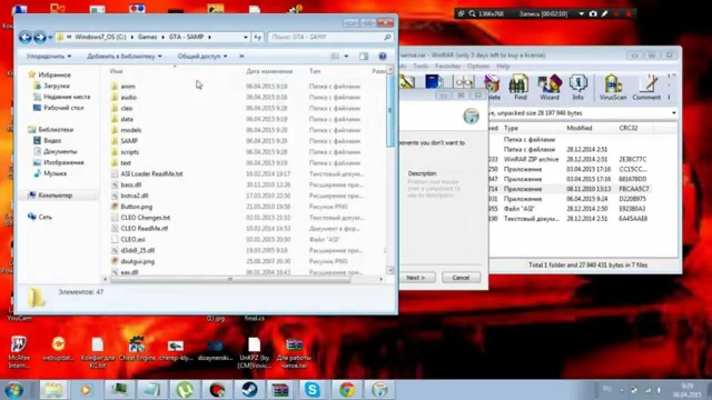The height and width of the screenshot is (400, 712).
Task: Select WinRAR row with CRC32 FBCAA5C7
Action: (x=584, y=189)
